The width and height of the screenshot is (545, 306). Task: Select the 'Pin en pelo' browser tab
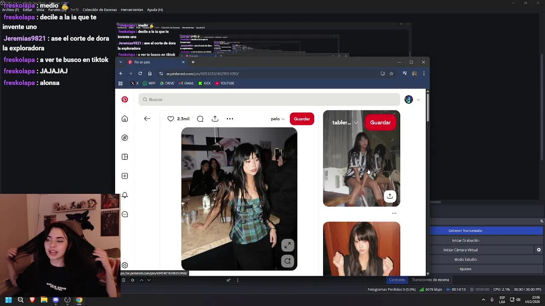point(156,62)
